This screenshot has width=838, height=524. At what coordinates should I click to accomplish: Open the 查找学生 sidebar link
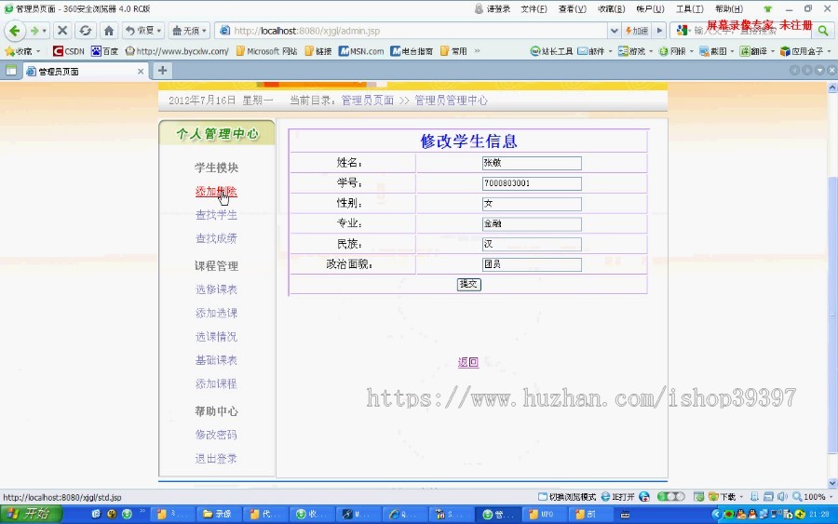tap(216, 215)
